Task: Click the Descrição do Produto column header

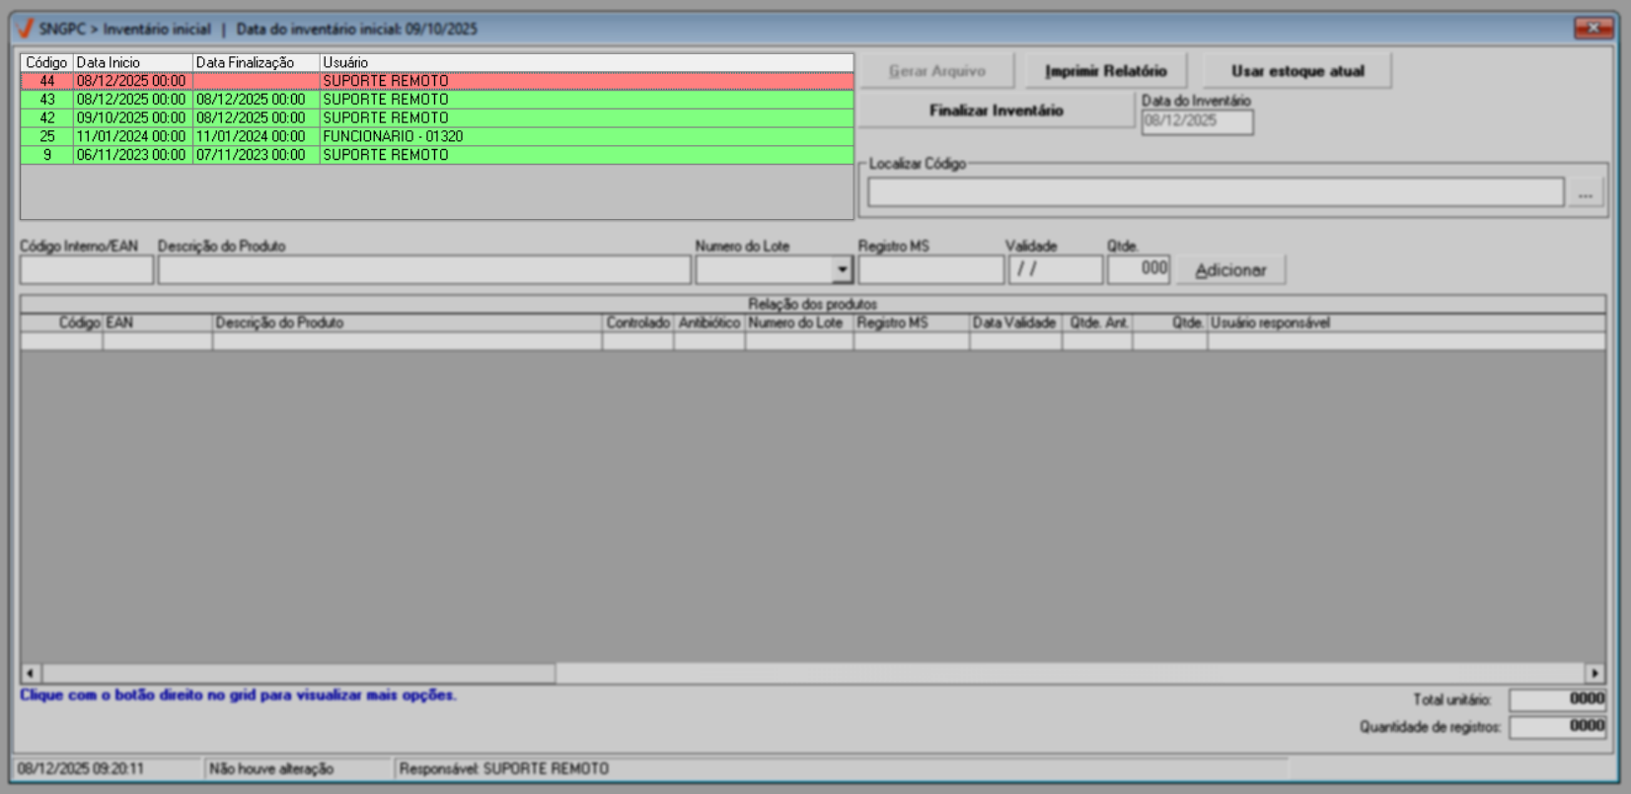Action: click(x=407, y=323)
